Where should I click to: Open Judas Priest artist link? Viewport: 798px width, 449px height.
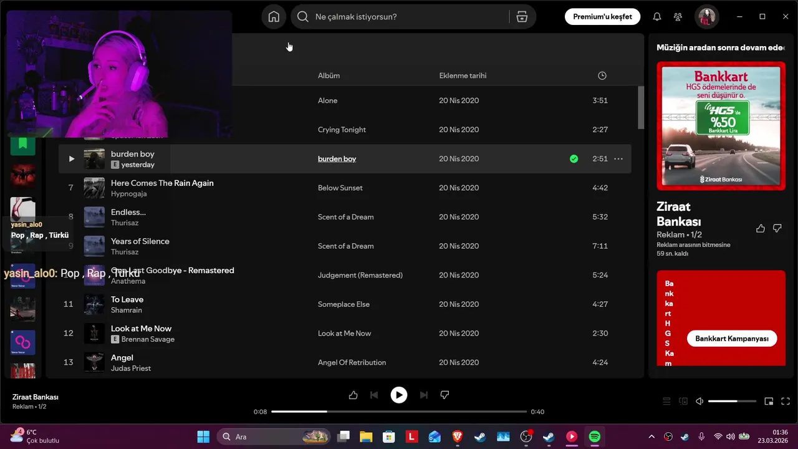(x=131, y=369)
